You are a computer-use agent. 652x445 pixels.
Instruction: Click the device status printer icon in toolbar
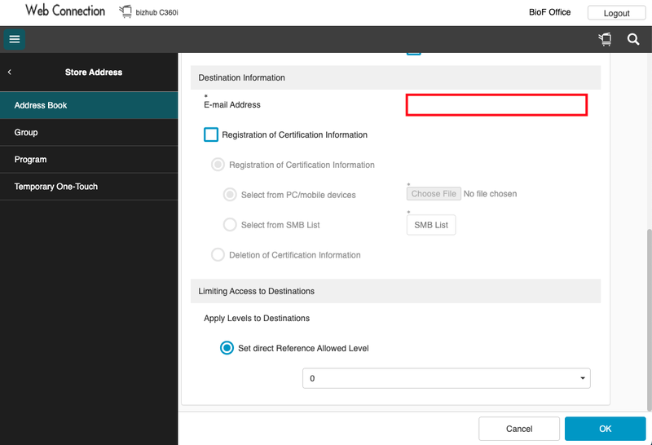[606, 39]
